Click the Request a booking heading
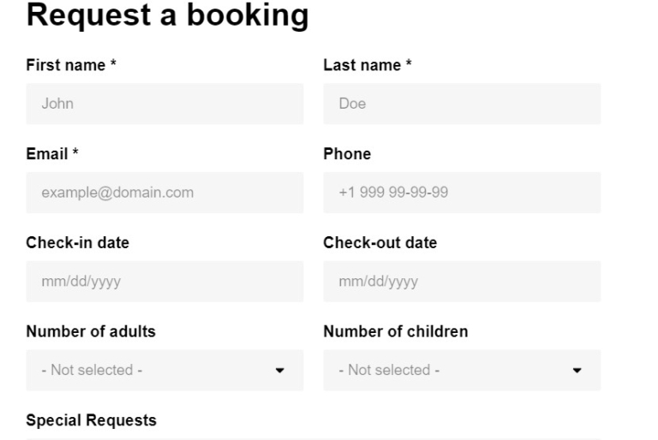The height and width of the screenshot is (440, 658). pyautogui.click(x=167, y=15)
